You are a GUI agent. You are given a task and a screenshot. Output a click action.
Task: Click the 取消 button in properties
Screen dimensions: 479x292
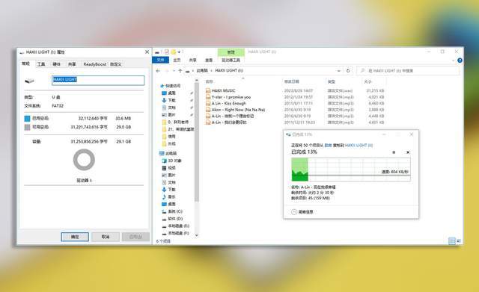[106, 237]
